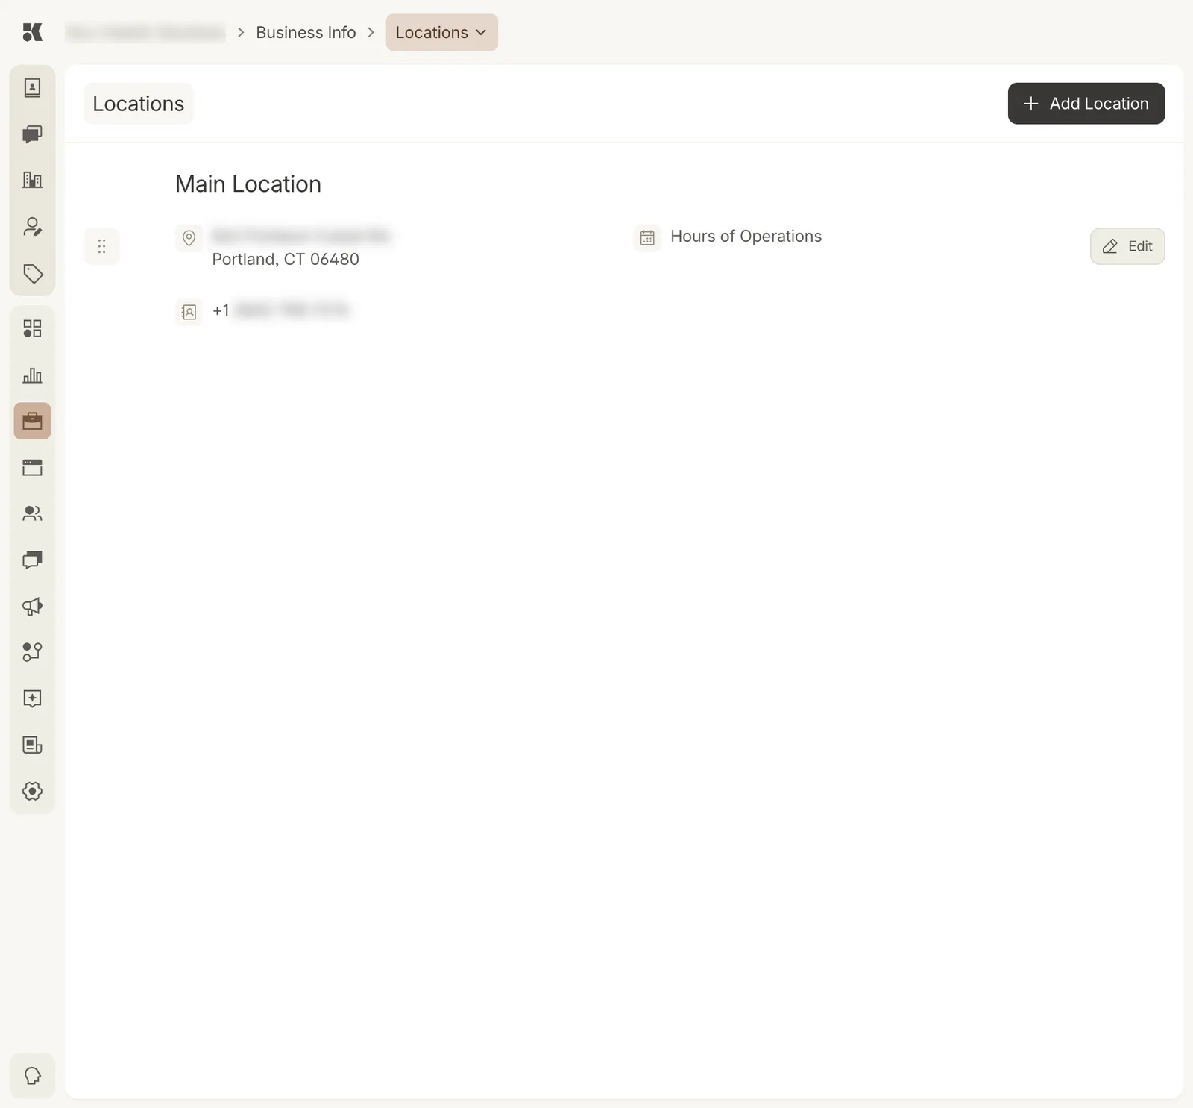This screenshot has height=1108, width=1193.
Task: Open the bar chart reports icon
Action: coord(32,375)
